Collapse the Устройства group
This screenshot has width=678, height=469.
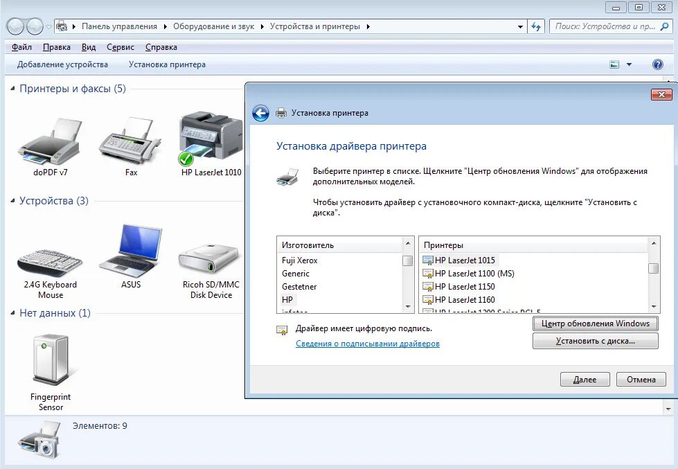[12, 201]
